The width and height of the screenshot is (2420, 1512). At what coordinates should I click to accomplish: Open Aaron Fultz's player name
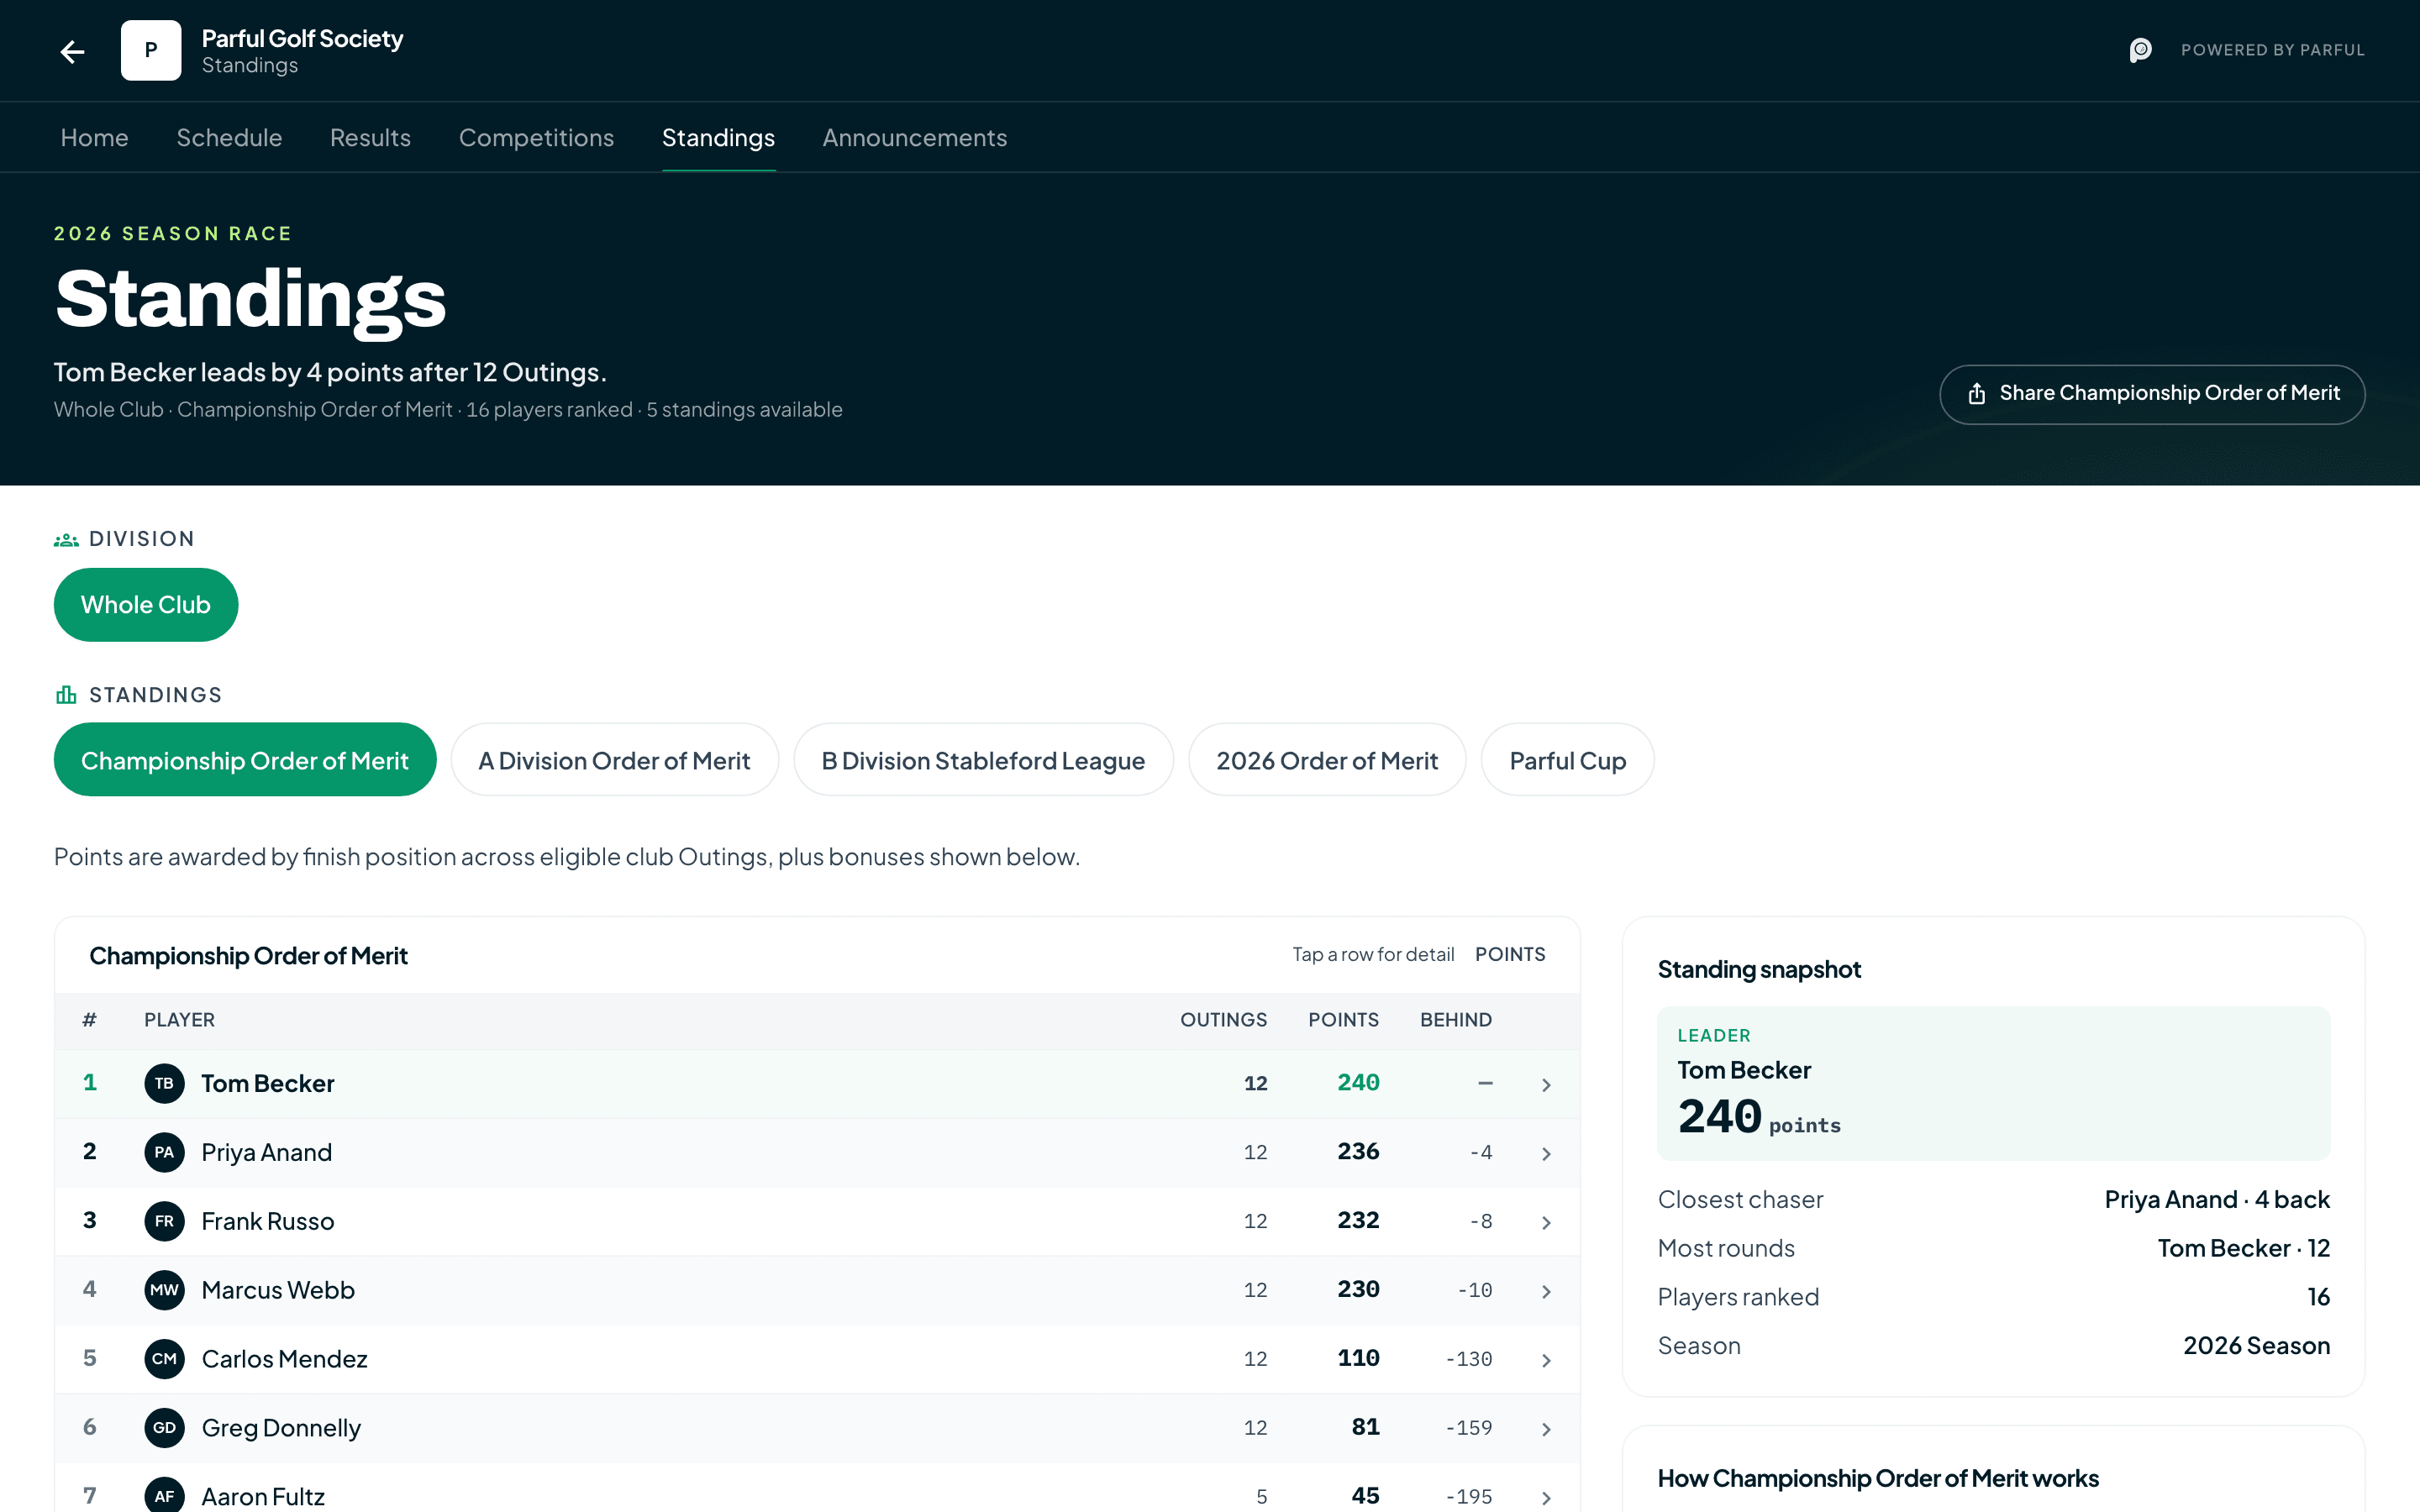(x=263, y=1497)
